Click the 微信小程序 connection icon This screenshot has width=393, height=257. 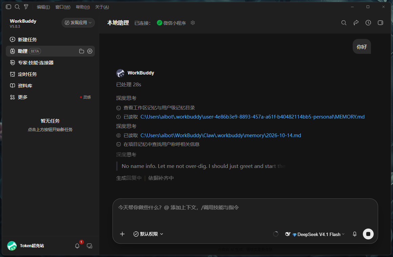pos(160,23)
